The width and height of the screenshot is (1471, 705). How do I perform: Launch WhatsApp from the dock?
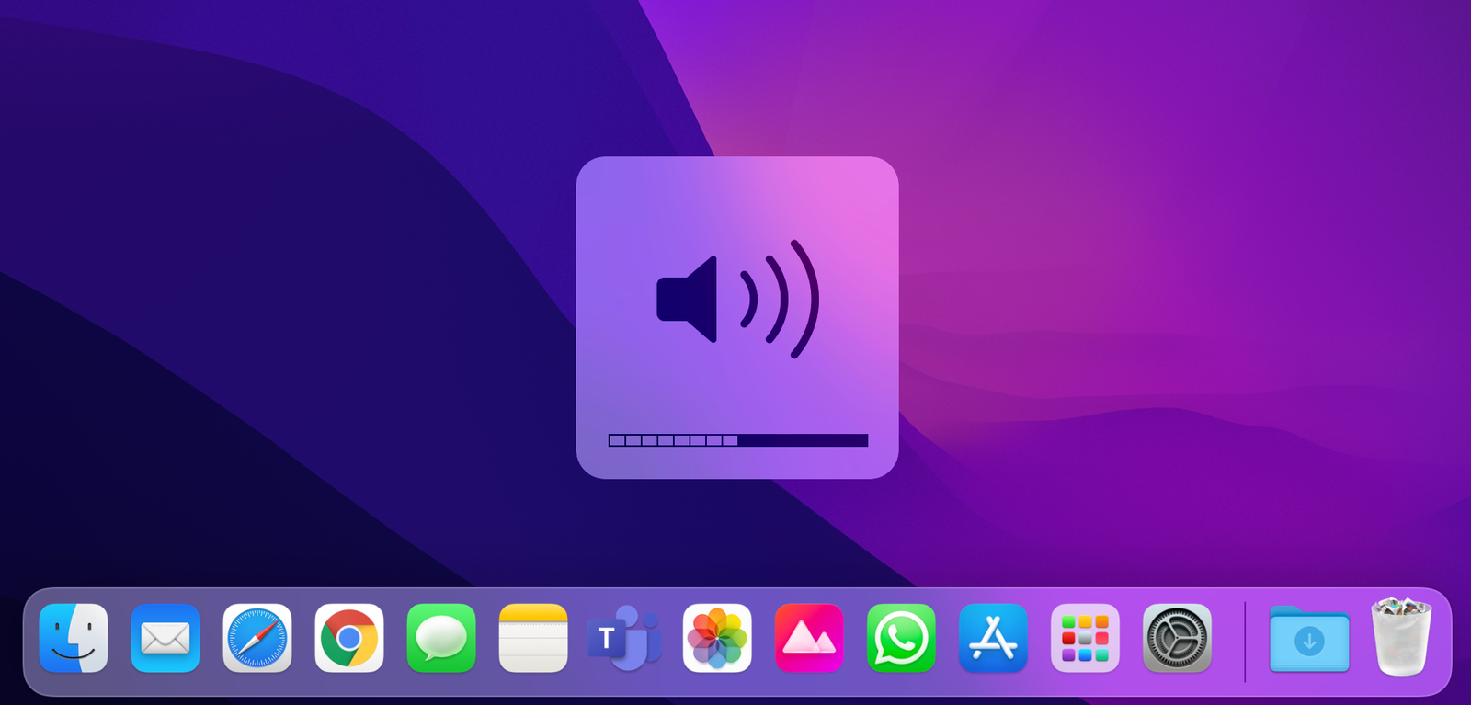coord(901,638)
